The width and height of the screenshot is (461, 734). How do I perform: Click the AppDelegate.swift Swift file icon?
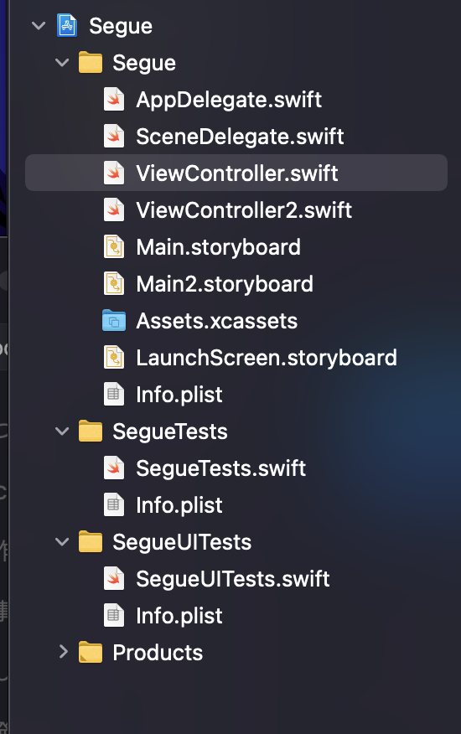[x=114, y=99]
